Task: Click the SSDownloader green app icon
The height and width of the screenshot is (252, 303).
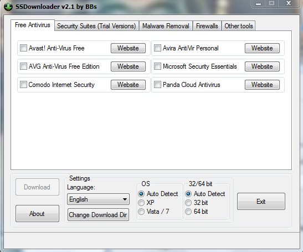Action: point(8,7)
